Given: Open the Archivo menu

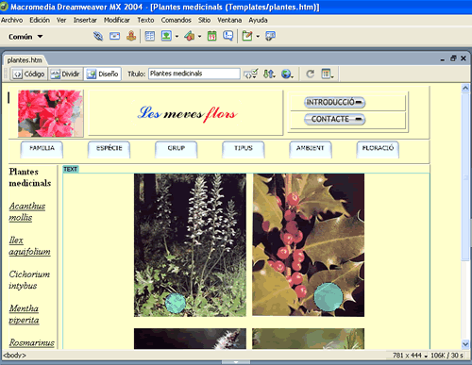Looking at the screenshot, I should [11, 20].
